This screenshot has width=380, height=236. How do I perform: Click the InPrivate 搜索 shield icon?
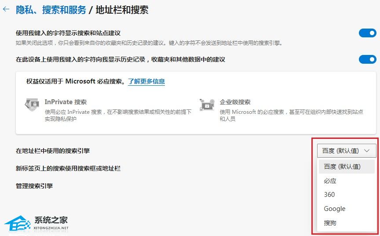point(32,105)
